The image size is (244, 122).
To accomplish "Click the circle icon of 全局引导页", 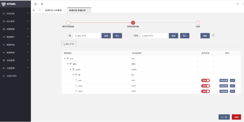I will pos(4,76).
